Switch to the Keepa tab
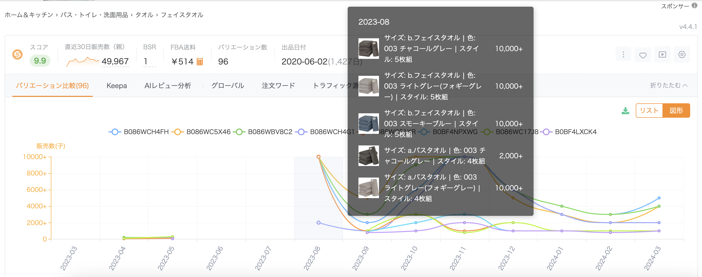 click(117, 86)
